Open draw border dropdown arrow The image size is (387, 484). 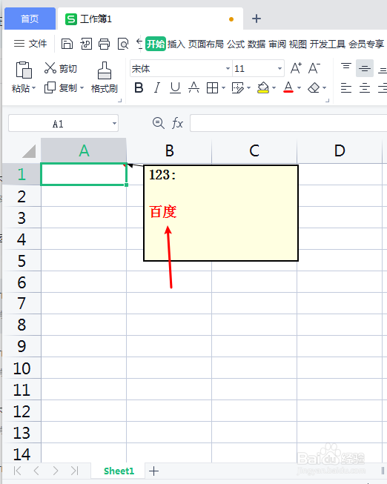point(248,88)
